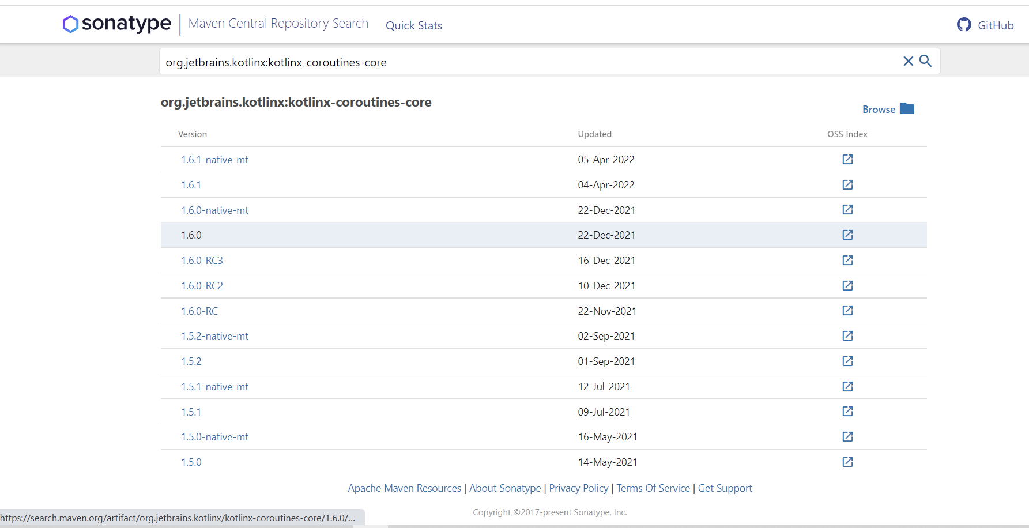Open the GitHub text link
Viewport: 1029px width, 528px height.
tap(996, 25)
